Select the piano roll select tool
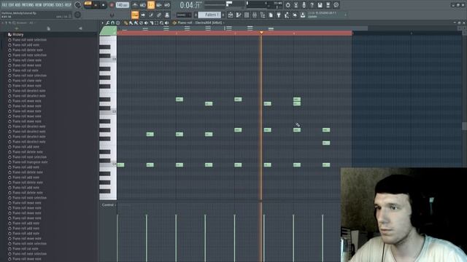Viewport: 467px width, 262px height. point(156,23)
